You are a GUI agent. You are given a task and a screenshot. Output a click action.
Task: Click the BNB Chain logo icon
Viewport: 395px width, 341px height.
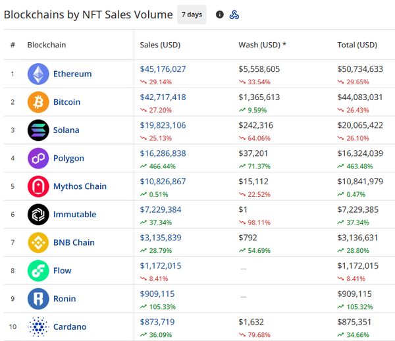click(38, 242)
